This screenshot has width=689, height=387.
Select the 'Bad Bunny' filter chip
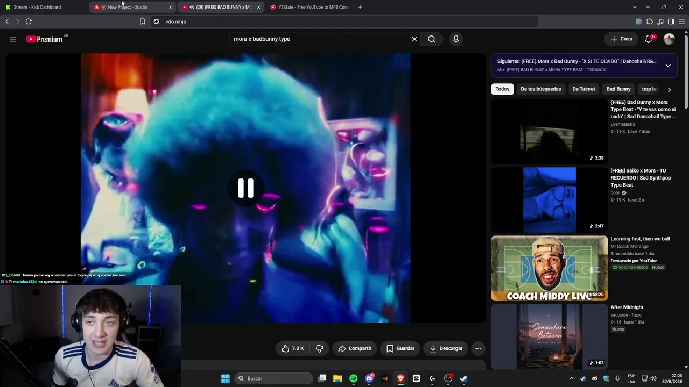coord(618,89)
